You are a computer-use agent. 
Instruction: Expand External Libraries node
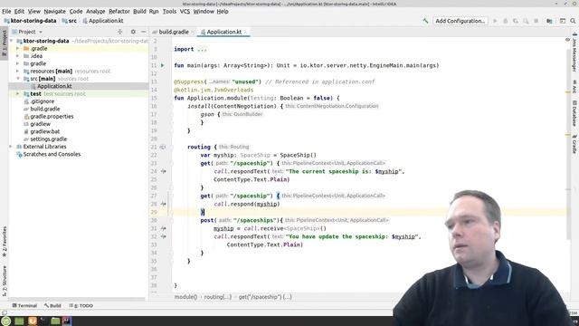[x=11, y=147]
